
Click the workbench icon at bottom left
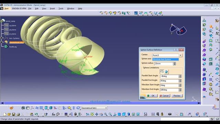tap(11, 108)
